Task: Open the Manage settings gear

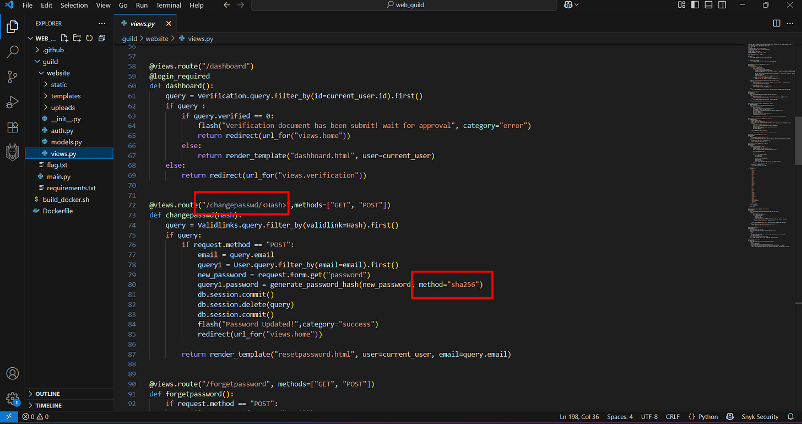Action: coord(13,399)
